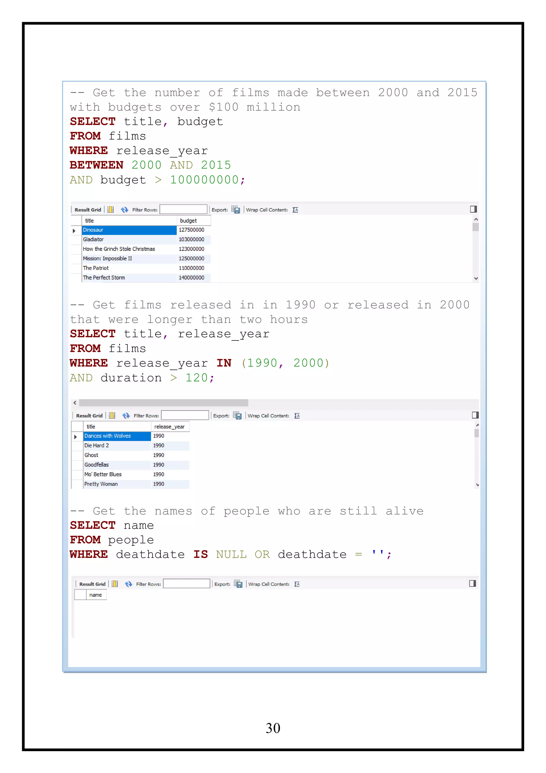
Task: Toggle side panel button in budget results grid
Action: pos(473,209)
